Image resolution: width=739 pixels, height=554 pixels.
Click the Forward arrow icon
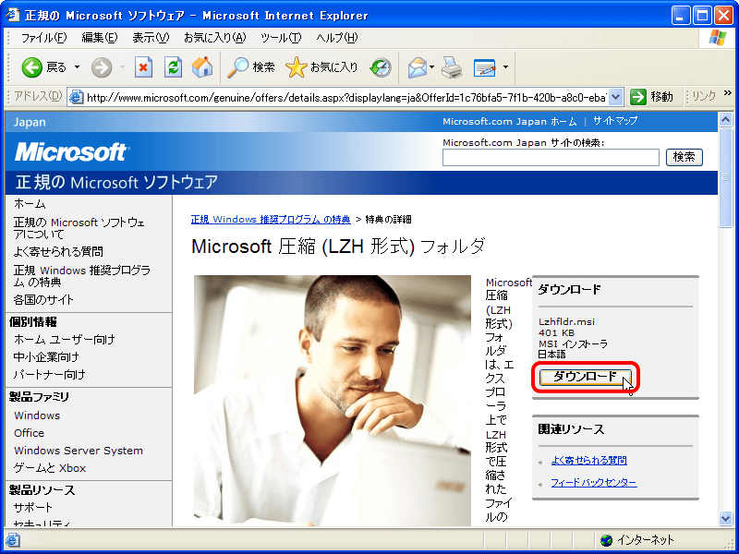tap(102, 67)
